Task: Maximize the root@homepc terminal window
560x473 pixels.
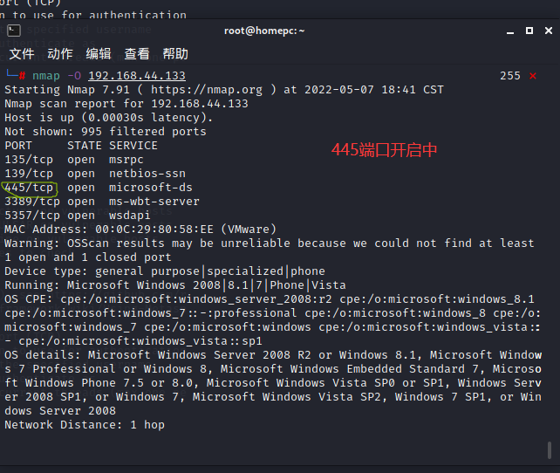Action: point(529,31)
